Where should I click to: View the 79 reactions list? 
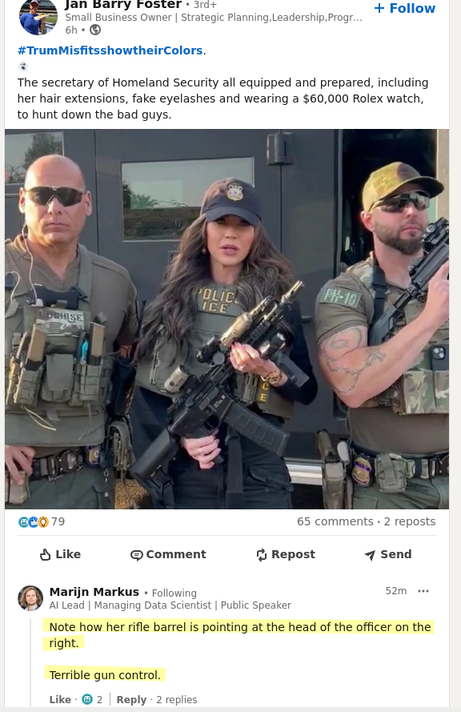[42, 521]
